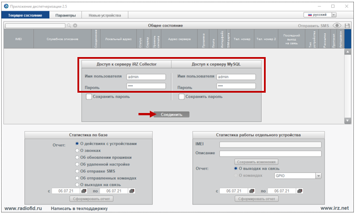Screen dimensions: 355x213
Task: Click device statistics end date field
Action: tap(282, 191)
